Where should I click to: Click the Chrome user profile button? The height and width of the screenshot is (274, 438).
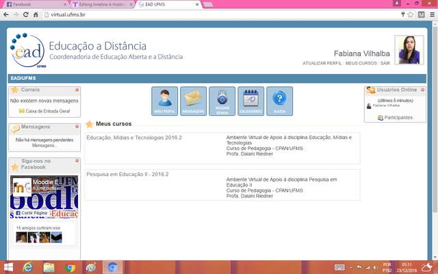(397, 3)
